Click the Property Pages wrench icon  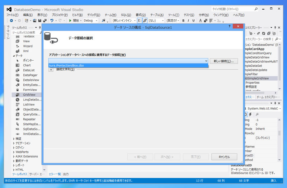[x=257, y=114]
